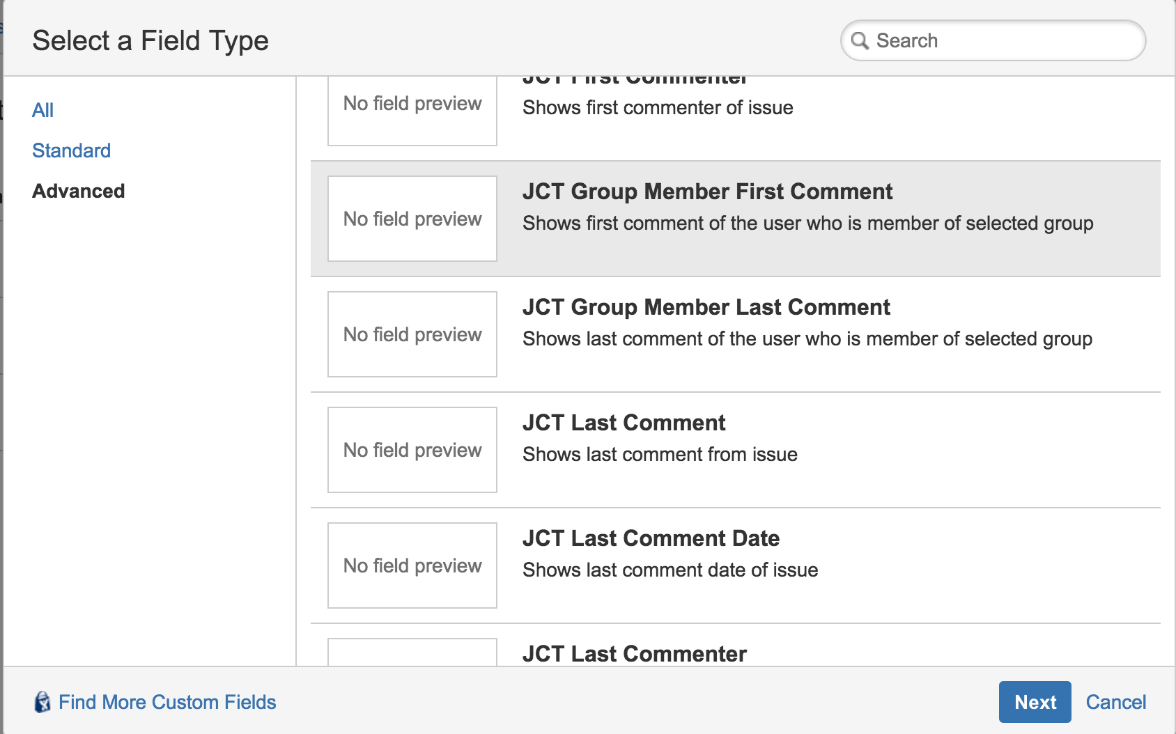
Task: Pick the JCT Last Commenter field type
Action: pos(736,646)
